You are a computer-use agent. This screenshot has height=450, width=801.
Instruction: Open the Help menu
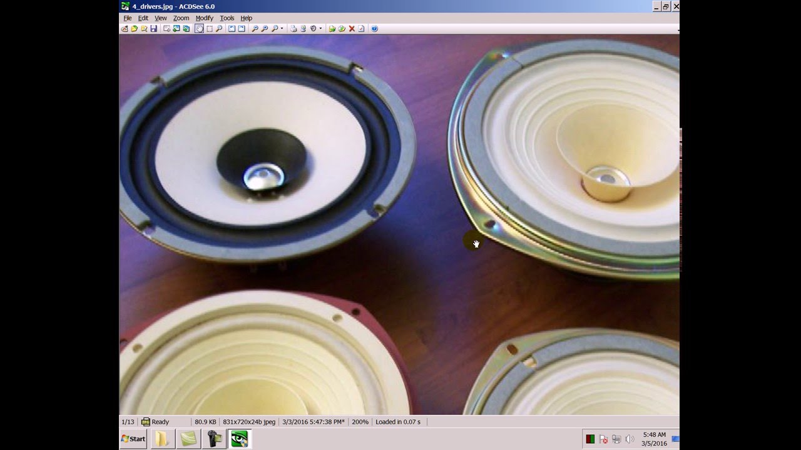(x=247, y=18)
